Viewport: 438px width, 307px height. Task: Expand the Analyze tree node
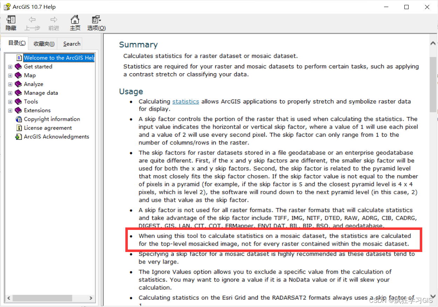(10, 84)
